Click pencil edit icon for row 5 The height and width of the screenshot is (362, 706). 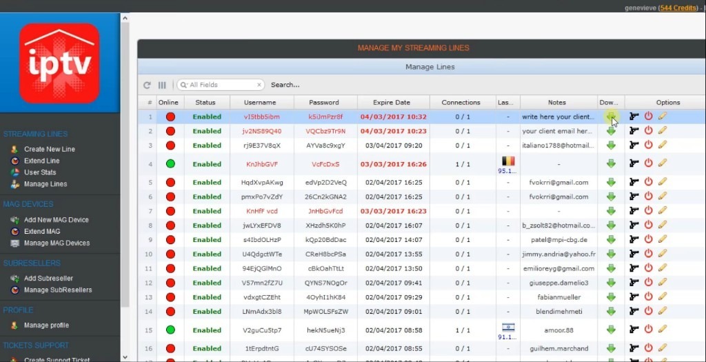[x=663, y=182]
